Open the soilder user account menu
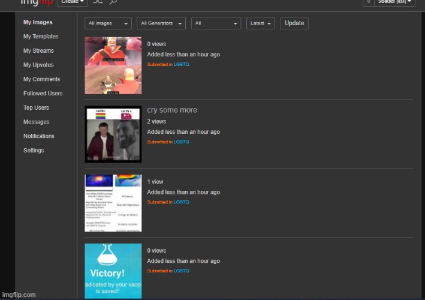Screen dimensions: 425x300 [x=394, y=2]
